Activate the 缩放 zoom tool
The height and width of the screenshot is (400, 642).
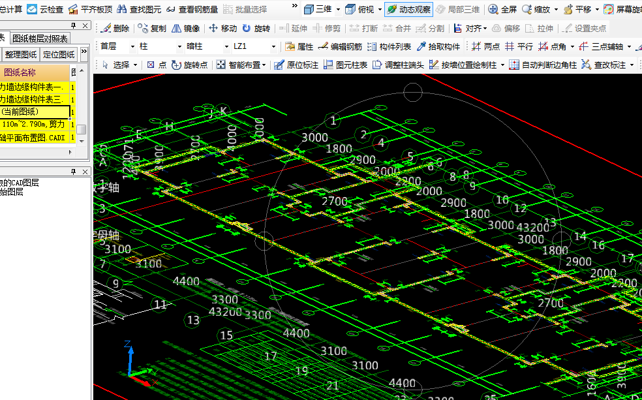(536, 9)
